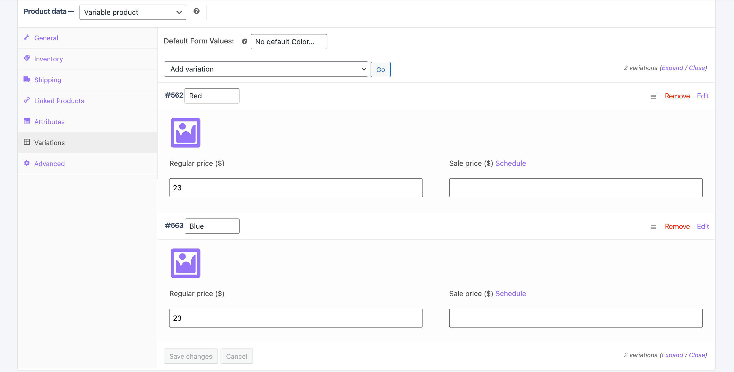The image size is (734, 372).
Task: Open the Red color dropdown for #562
Action: click(x=212, y=96)
